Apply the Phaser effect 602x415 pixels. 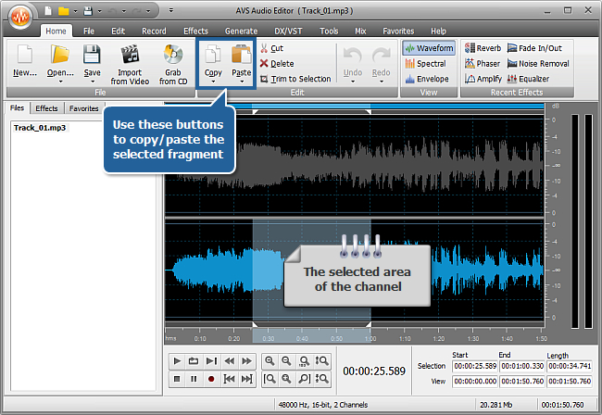(483, 64)
